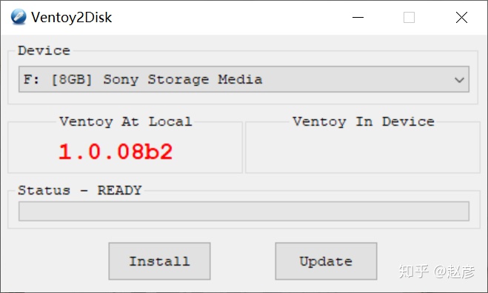Select the F: [8GB] Sony Storage Media entry
This screenshot has height=293, width=488.
[143, 79]
